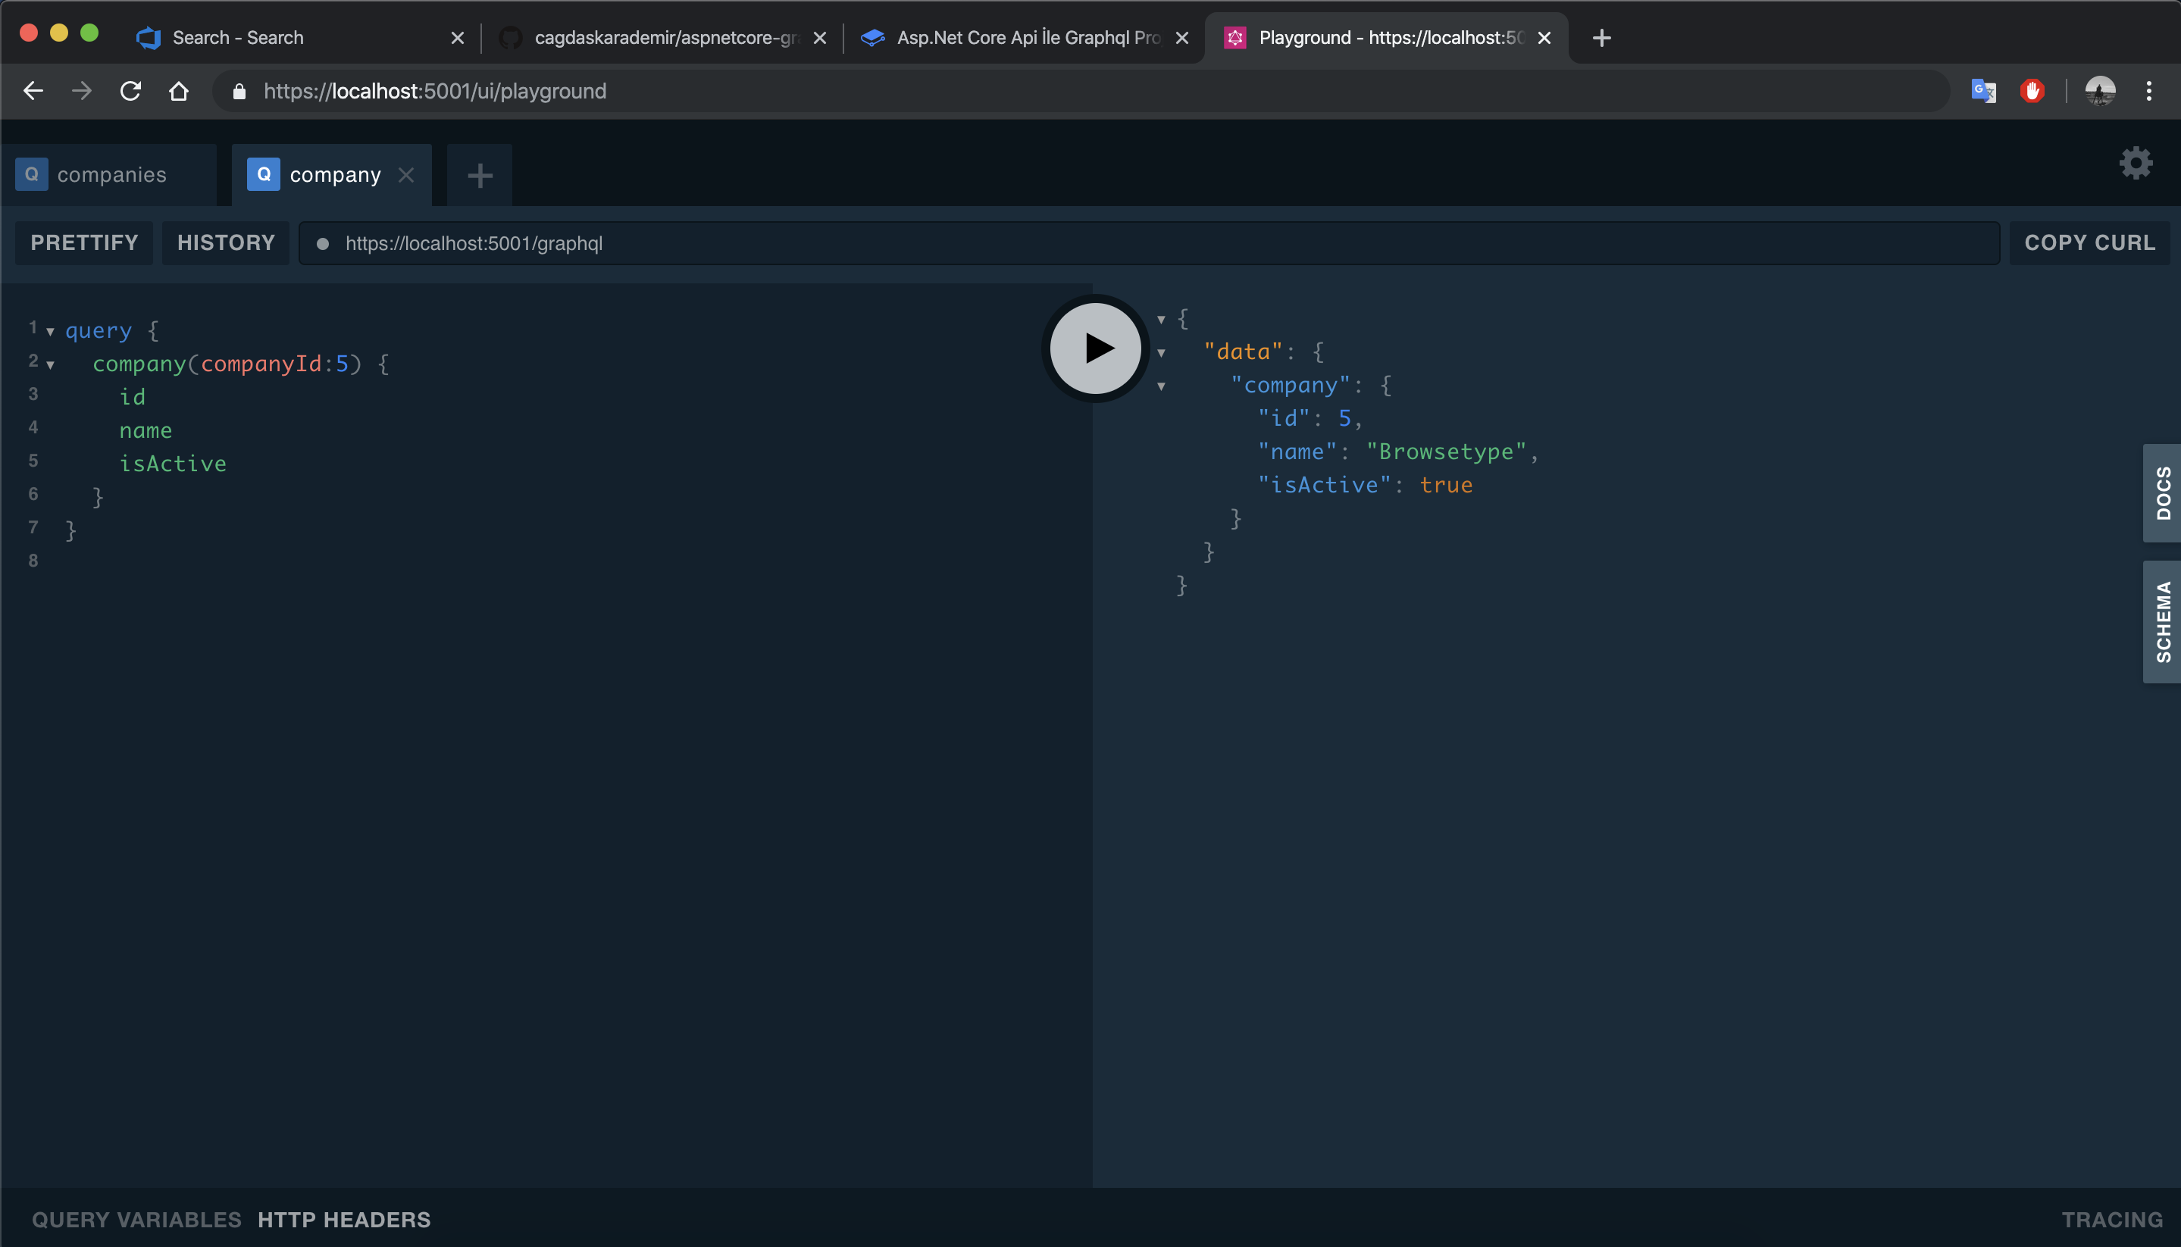
Task: Open HTTP HEADERS panel
Action: click(x=344, y=1220)
